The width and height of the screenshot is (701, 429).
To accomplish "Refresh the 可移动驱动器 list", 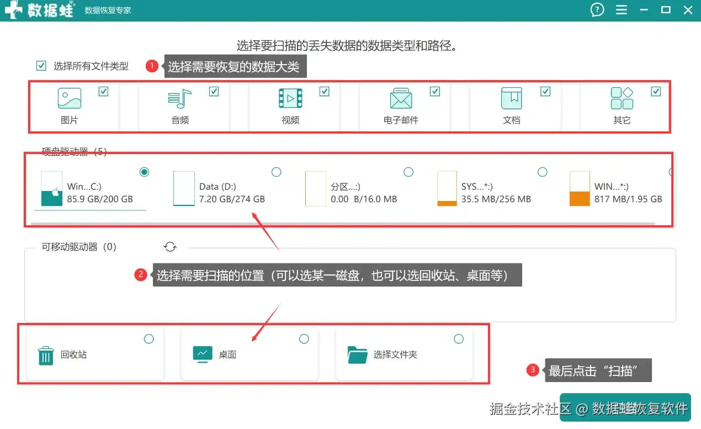I will tap(170, 247).
